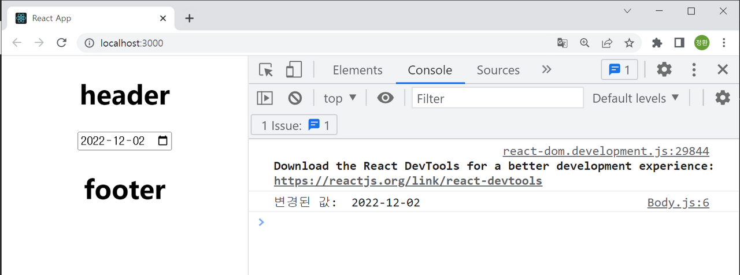Open a new browser tab

189,18
